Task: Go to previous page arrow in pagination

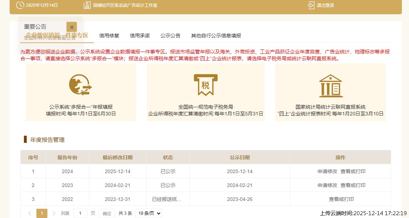Action: tap(30, 213)
